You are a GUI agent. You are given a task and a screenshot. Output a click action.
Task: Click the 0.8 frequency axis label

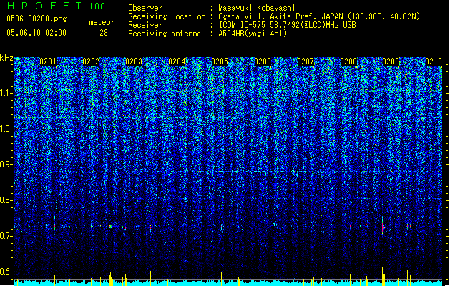(6, 200)
